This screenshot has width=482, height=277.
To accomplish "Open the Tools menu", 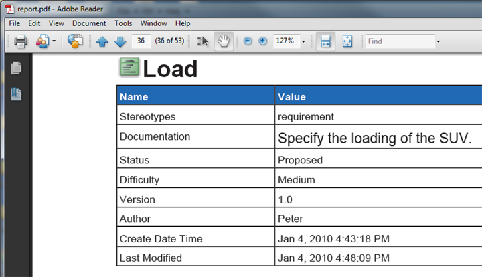I will pyautogui.click(x=123, y=23).
